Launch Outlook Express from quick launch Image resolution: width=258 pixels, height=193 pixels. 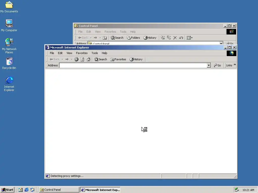(x=32, y=190)
